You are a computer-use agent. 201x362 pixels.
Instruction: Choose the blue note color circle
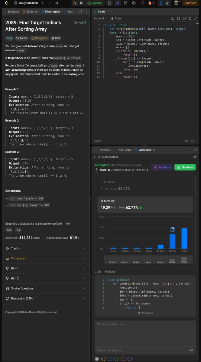[110, 359]
